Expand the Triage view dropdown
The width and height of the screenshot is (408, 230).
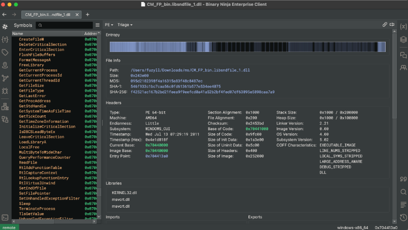point(124,24)
